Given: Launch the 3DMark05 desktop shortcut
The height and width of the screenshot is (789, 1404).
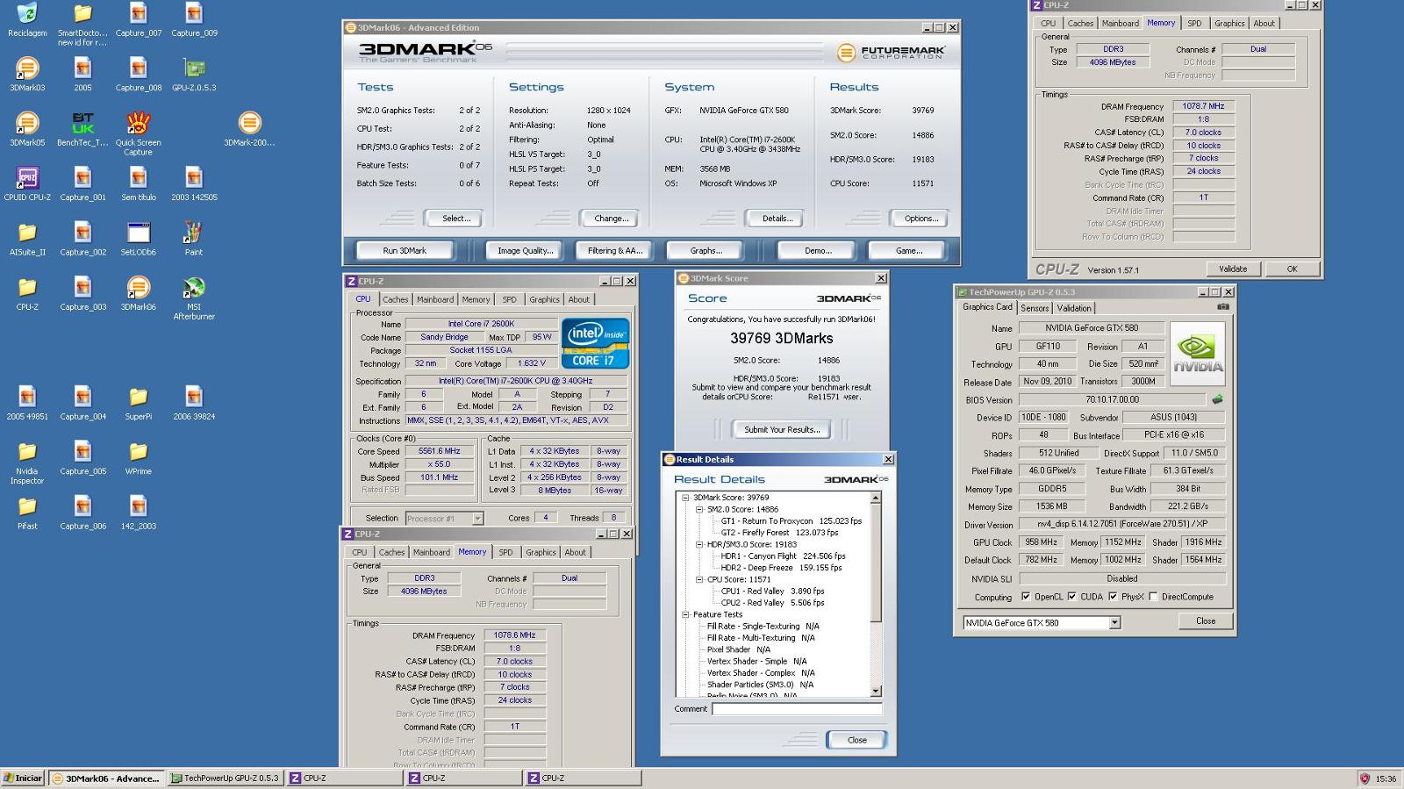Looking at the screenshot, I should tap(27, 129).
